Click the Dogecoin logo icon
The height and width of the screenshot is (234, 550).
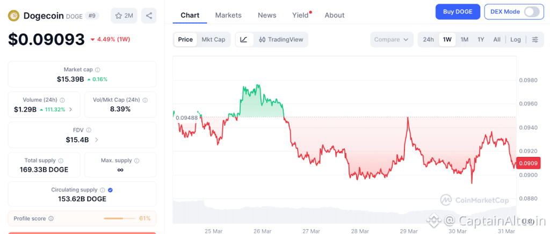coord(13,16)
